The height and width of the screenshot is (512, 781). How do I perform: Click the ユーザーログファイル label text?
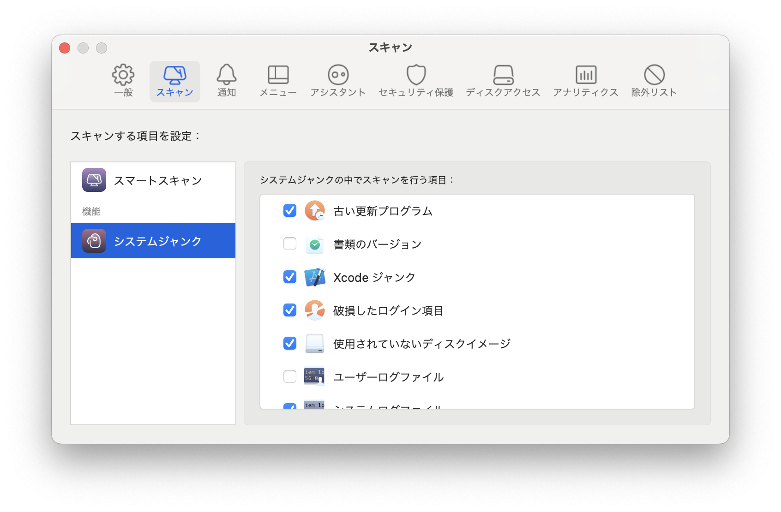[389, 377]
